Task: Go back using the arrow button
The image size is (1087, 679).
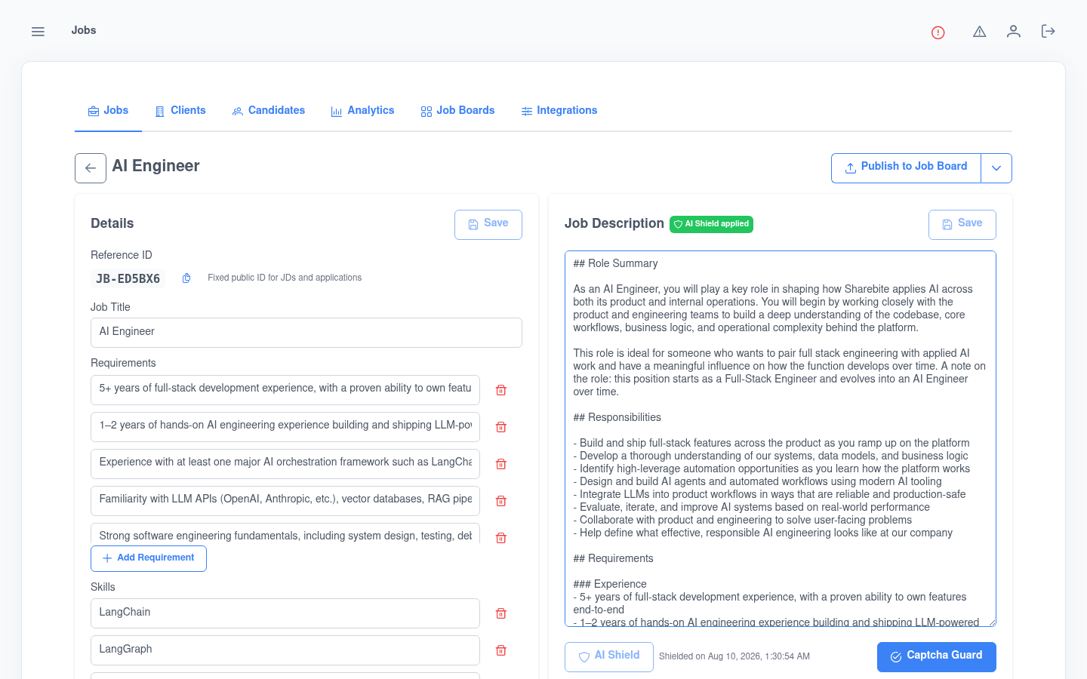Action: 91,168
